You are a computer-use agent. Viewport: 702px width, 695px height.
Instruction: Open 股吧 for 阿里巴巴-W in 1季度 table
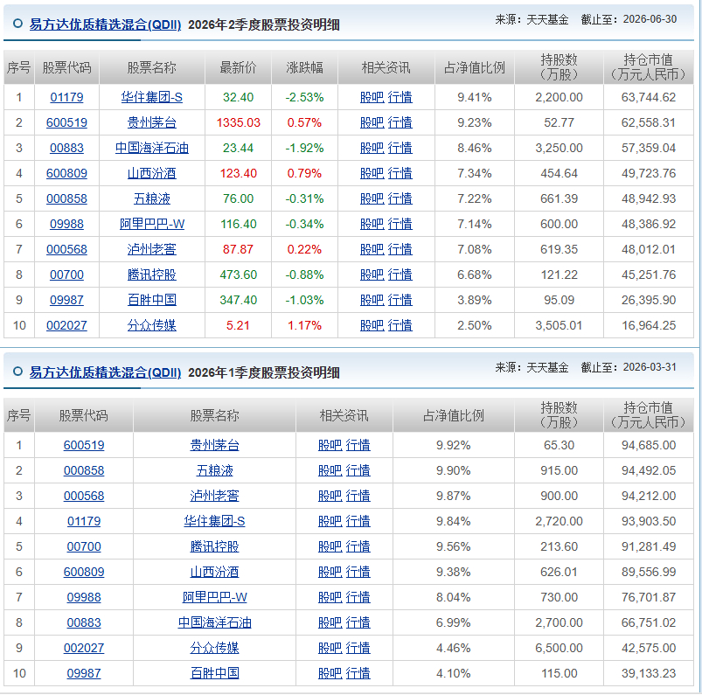(330, 597)
